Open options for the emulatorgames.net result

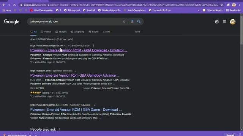[x=94, y=46]
